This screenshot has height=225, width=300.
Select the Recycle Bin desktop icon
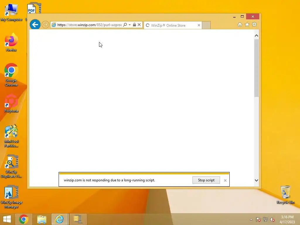285,195
